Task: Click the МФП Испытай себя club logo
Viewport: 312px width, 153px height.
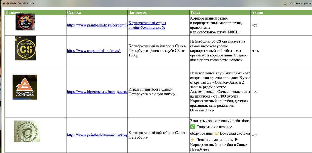Action: pyautogui.click(x=25, y=22)
